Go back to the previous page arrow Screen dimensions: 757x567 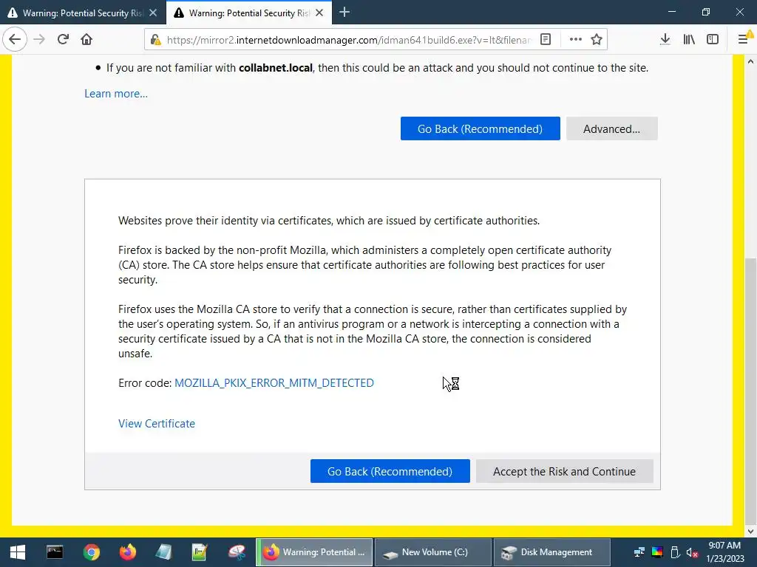(x=15, y=39)
